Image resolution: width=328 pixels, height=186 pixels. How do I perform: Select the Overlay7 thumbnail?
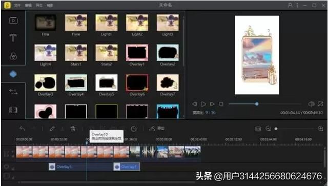pos(168,85)
